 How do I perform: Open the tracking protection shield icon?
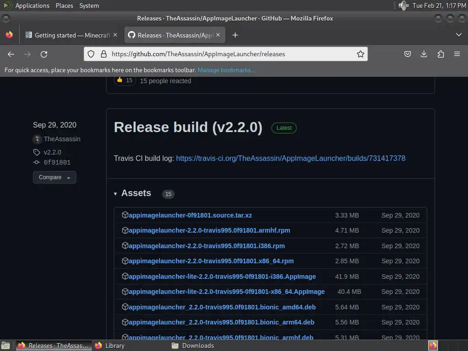(x=91, y=54)
